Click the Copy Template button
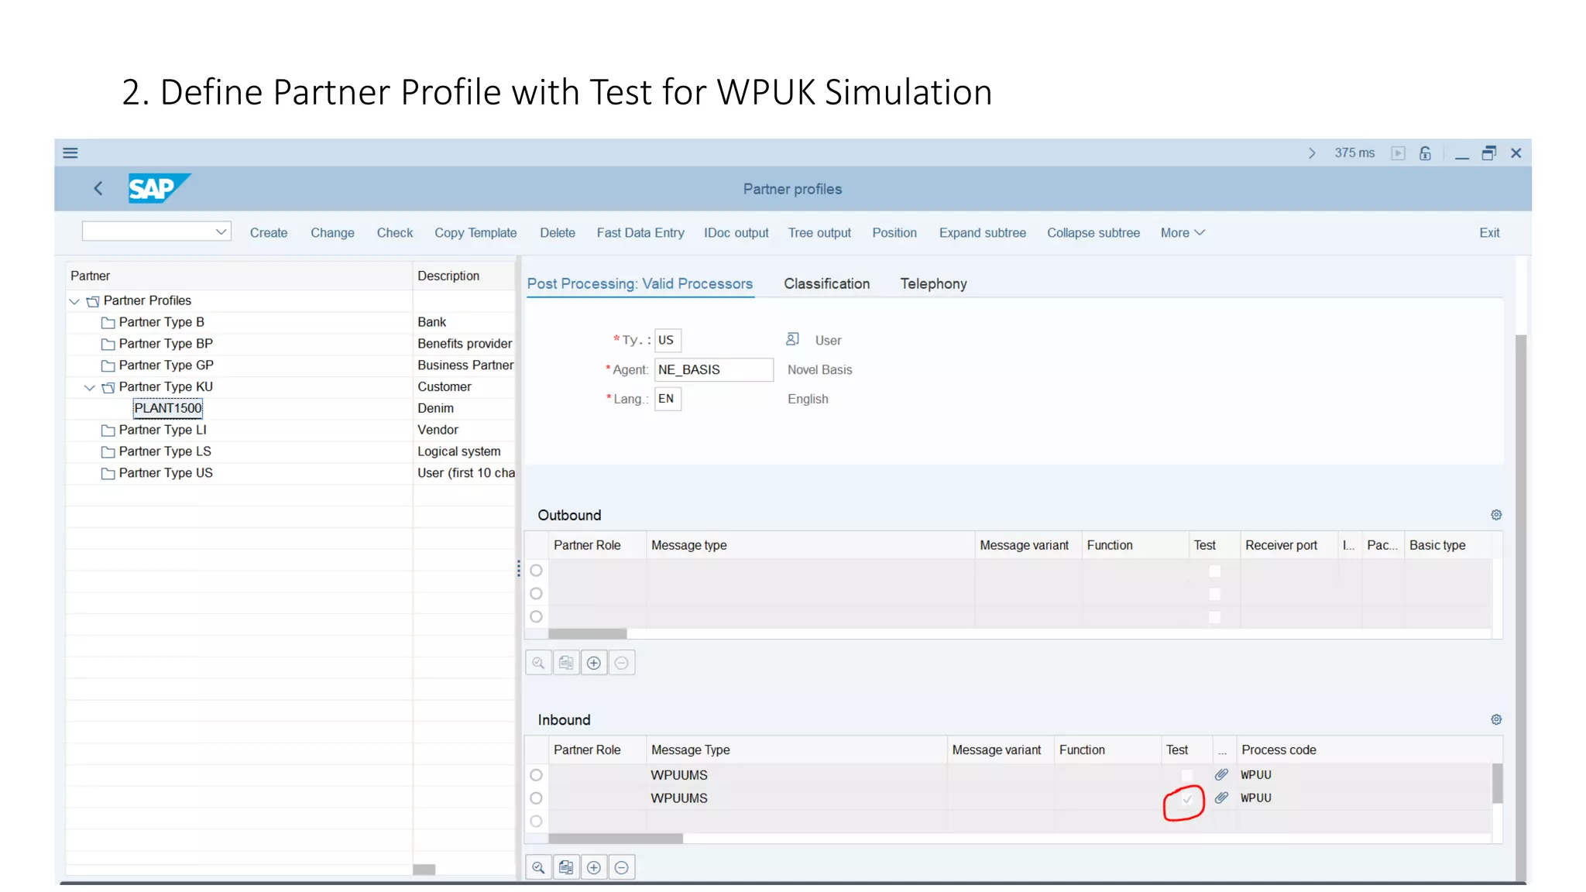Image resolution: width=1586 pixels, height=892 pixels. tap(475, 232)
